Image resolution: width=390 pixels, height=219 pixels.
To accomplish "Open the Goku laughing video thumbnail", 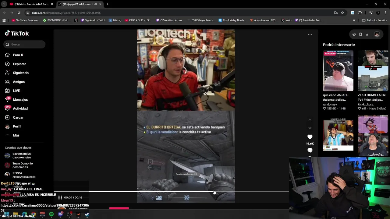I will pyautogui.click(x=373, y=136).
